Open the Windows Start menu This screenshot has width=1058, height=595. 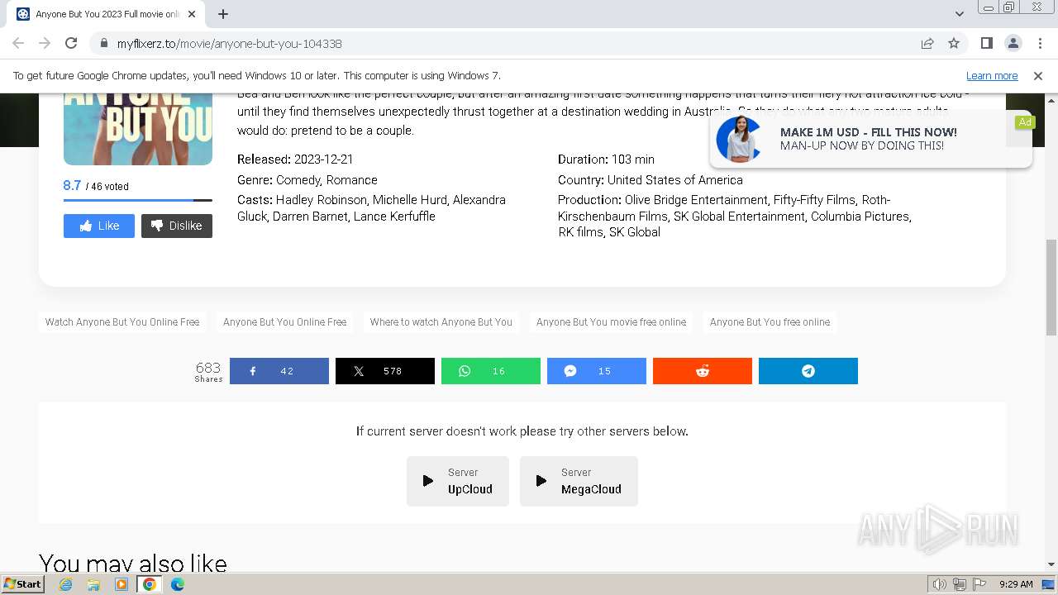22,584
